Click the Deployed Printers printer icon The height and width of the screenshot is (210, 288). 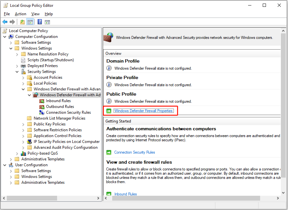click(23, 66)
